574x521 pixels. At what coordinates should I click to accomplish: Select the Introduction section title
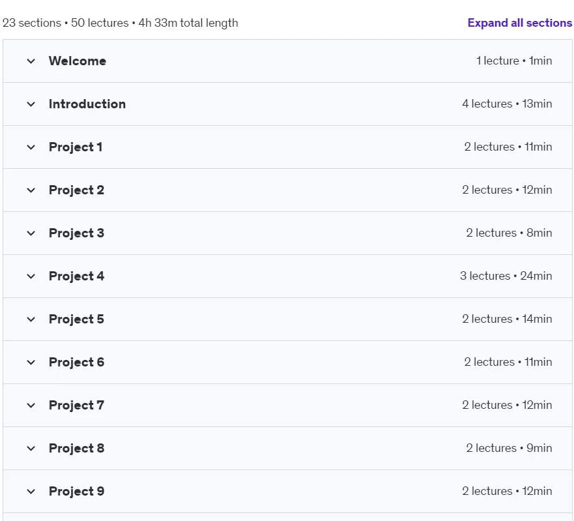click(87, 104)
